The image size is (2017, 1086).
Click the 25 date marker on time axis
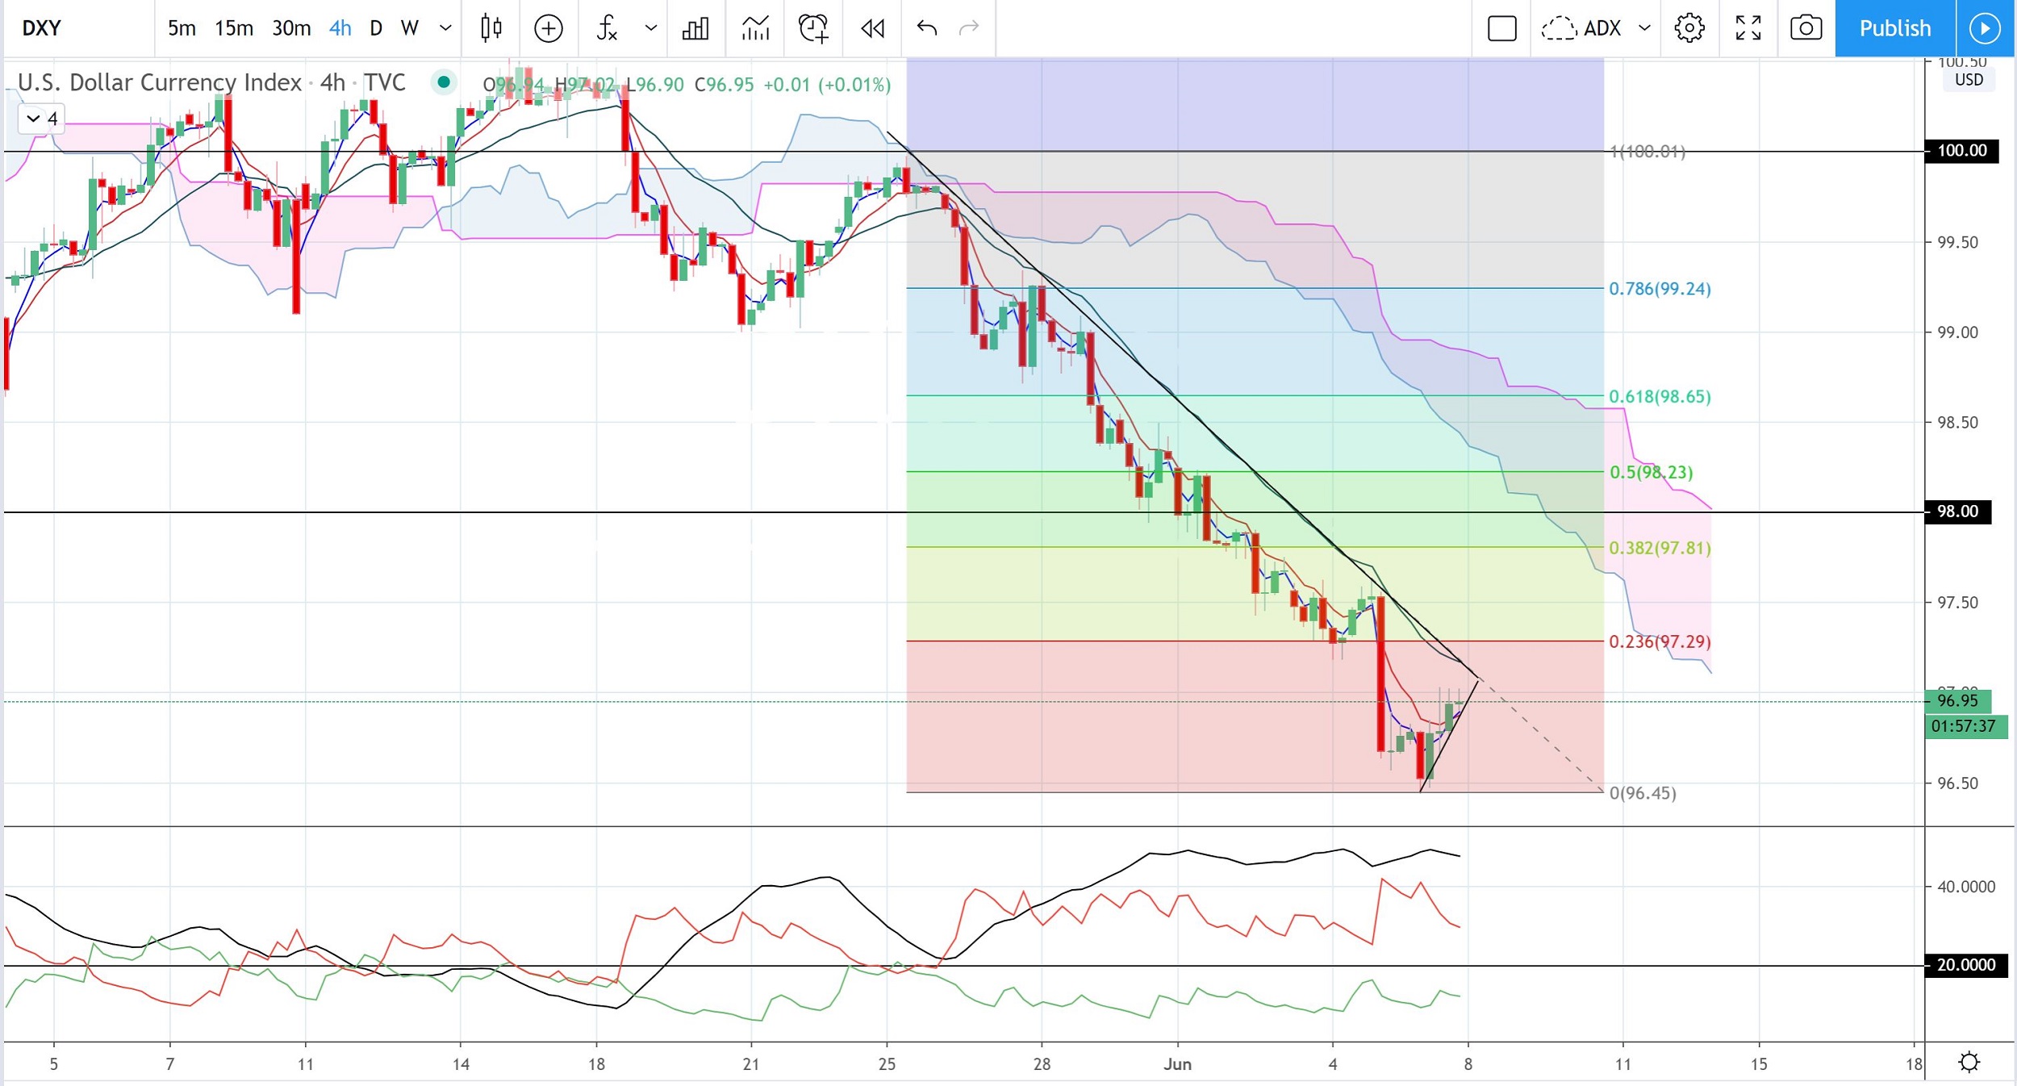point(887,1064)
